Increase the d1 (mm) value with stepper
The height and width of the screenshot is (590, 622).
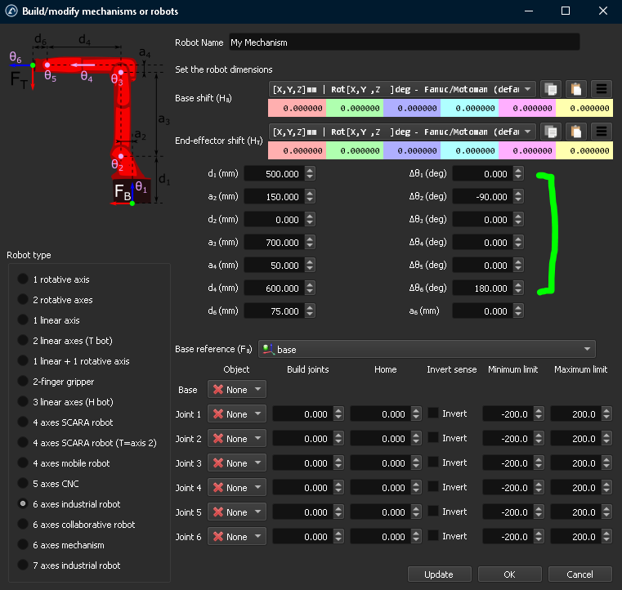[x=310, y=170]
